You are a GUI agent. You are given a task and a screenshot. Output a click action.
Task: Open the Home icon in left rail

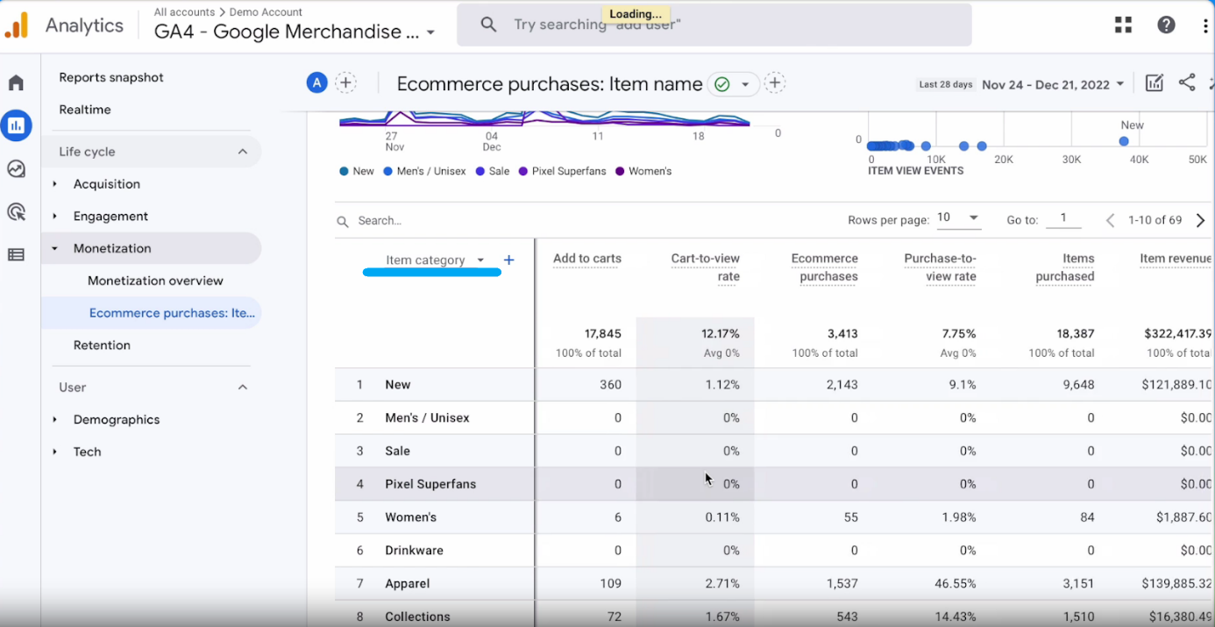coord(16,83)
